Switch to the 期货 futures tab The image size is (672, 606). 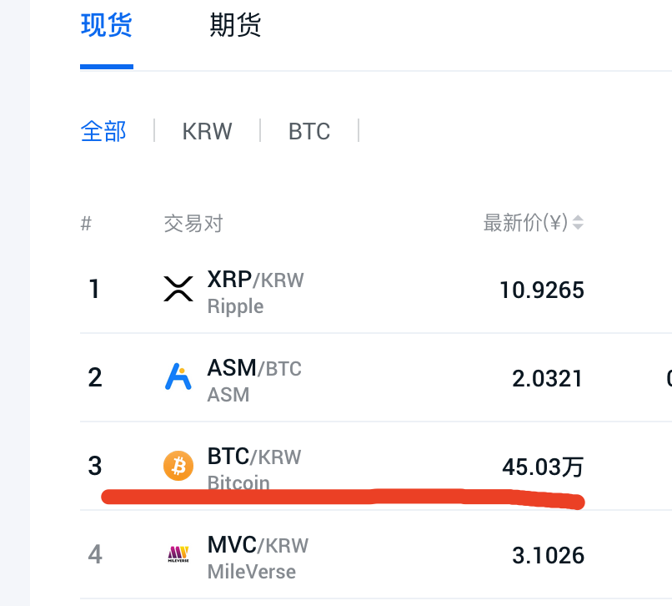[x=235, y=25]
